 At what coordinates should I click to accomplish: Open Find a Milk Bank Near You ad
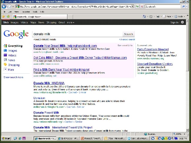click(61, 70)
